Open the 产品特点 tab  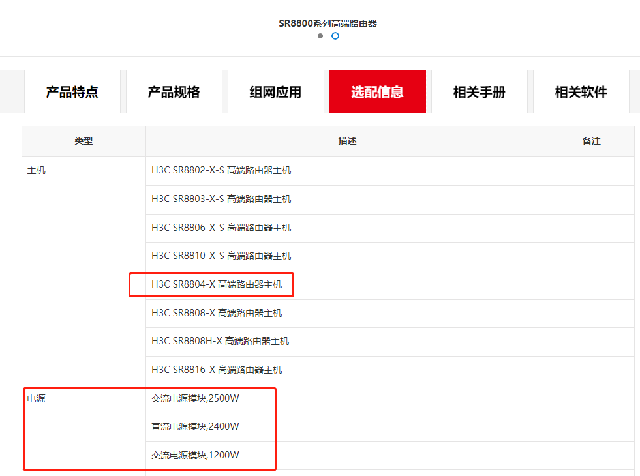point(72,92)
